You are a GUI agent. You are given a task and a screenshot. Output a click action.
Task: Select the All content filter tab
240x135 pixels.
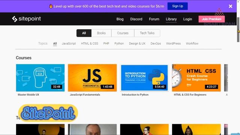click(x=84, y=33)
